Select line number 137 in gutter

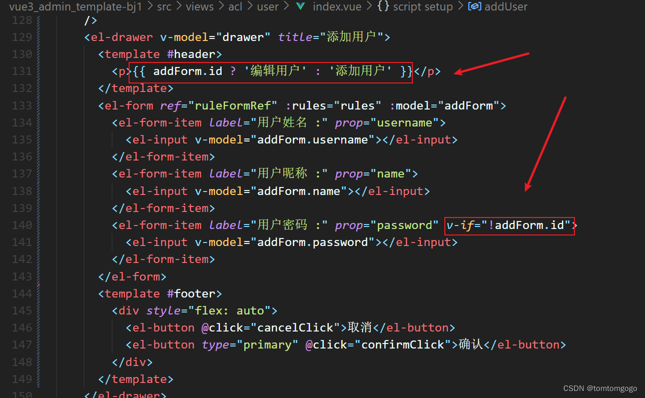[x=22, y=174]
